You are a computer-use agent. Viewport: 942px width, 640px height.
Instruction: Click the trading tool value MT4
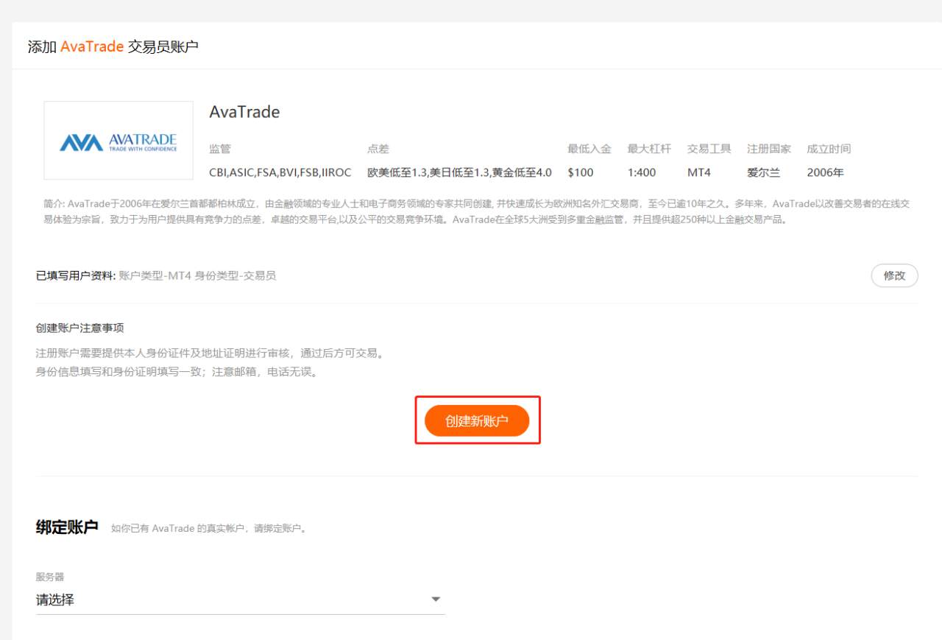pyautogui.click(x=699, y=172)
